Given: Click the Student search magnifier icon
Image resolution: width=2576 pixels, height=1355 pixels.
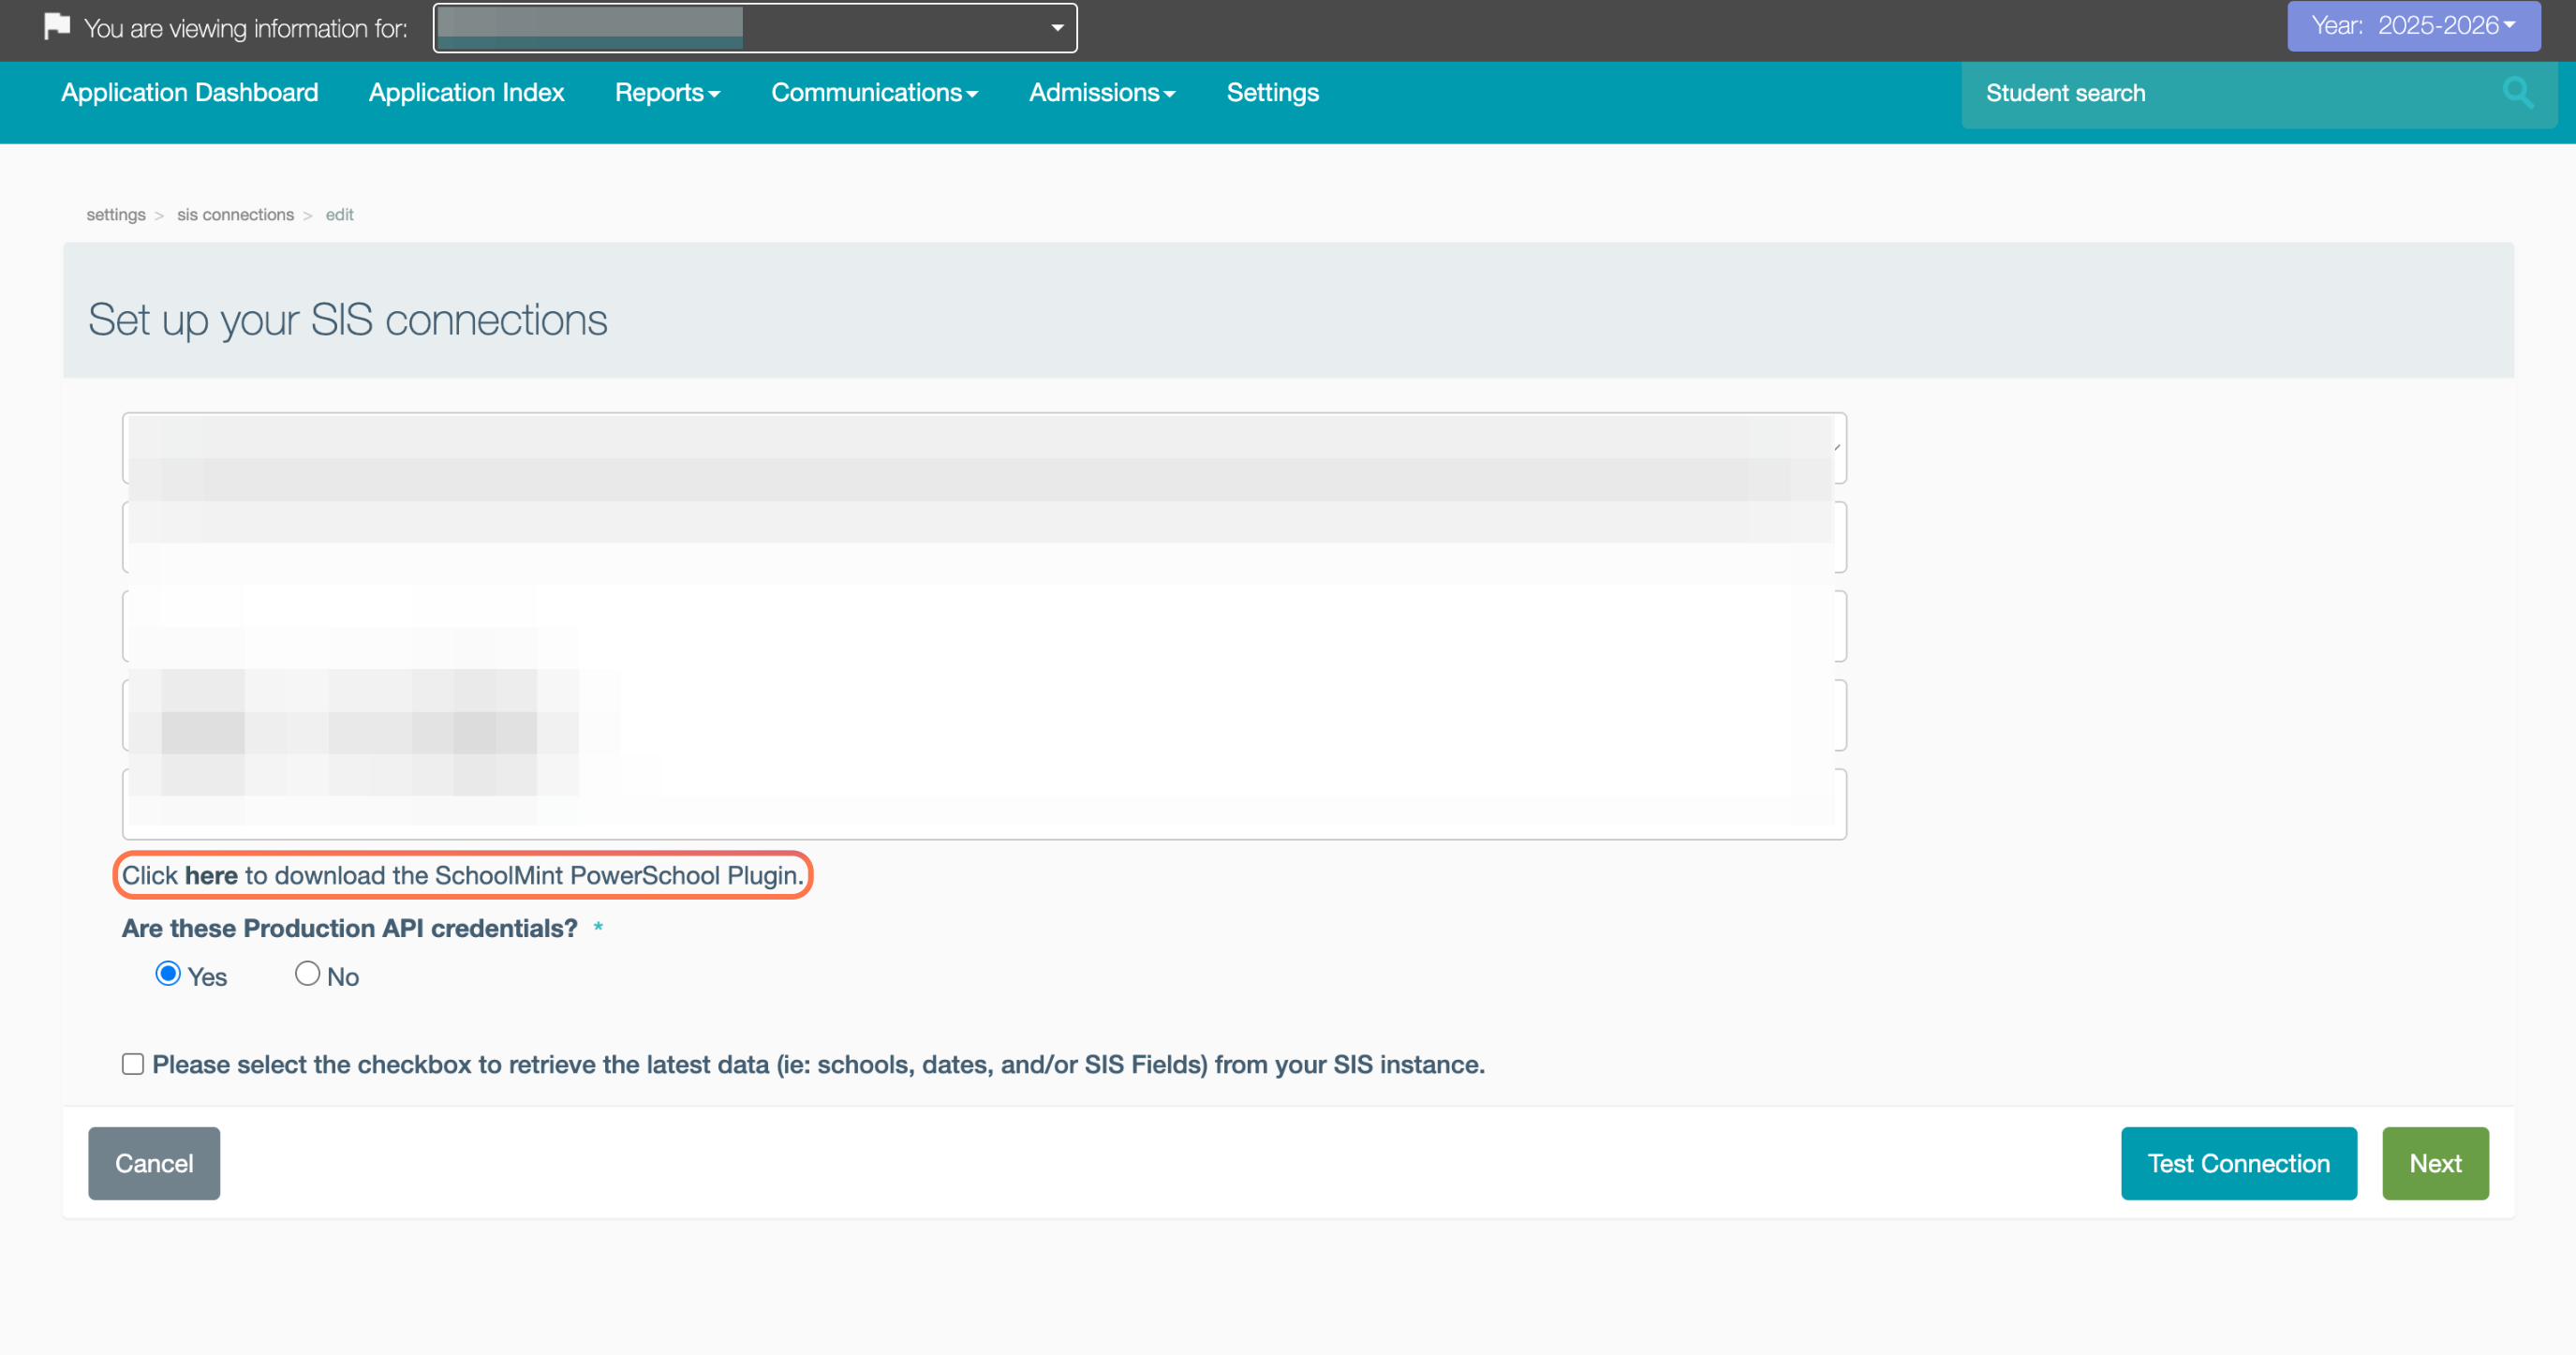Looking at the screenshot, I should pos(2517,93).
